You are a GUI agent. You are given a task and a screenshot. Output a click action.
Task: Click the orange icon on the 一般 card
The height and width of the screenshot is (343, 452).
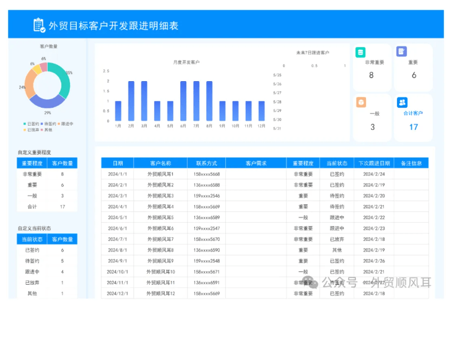tap(360, 102)
